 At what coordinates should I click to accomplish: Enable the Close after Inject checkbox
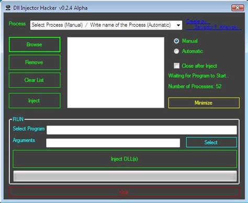[176, 66]
